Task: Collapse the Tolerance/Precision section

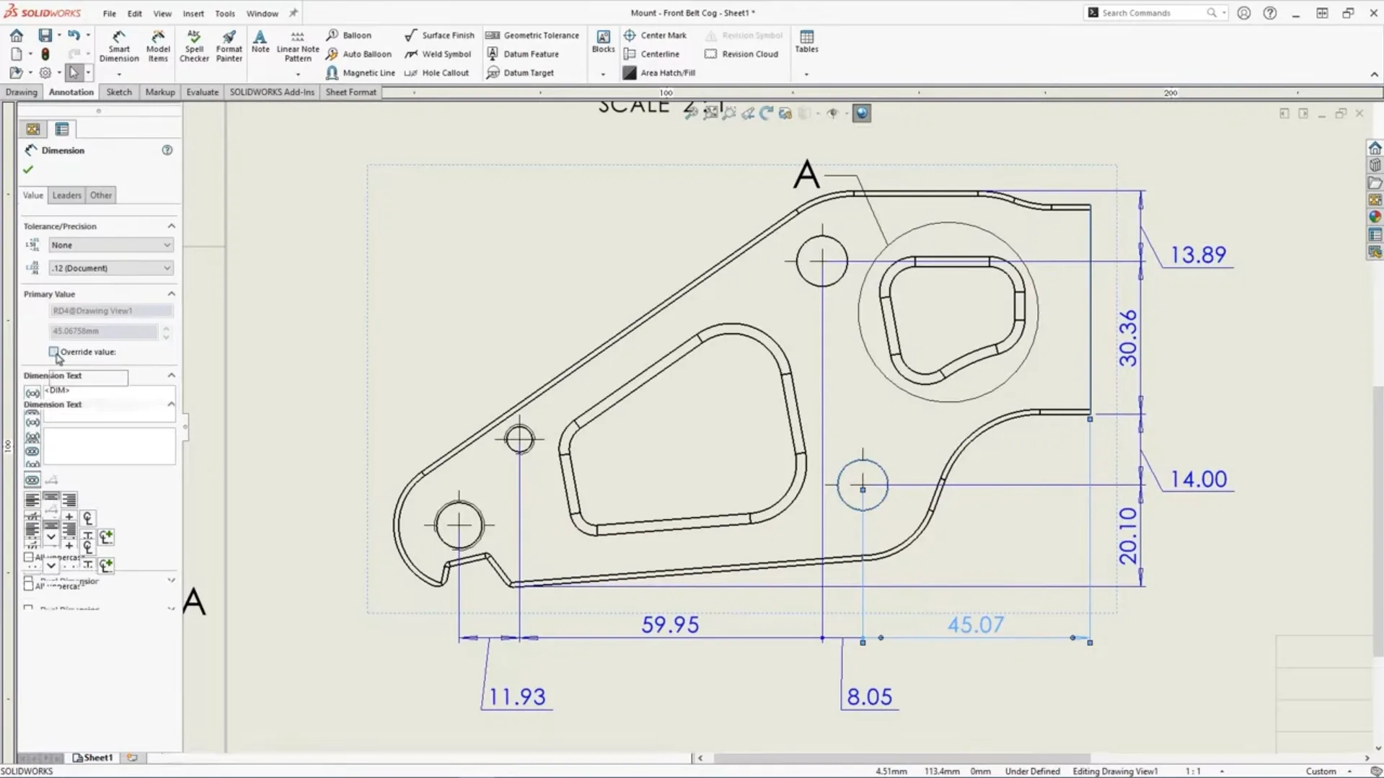Action: pyautogui.click(x=172, y=226)
